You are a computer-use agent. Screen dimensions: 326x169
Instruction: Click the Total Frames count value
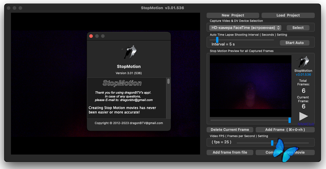pyautogui.click(x=304, y=91)
